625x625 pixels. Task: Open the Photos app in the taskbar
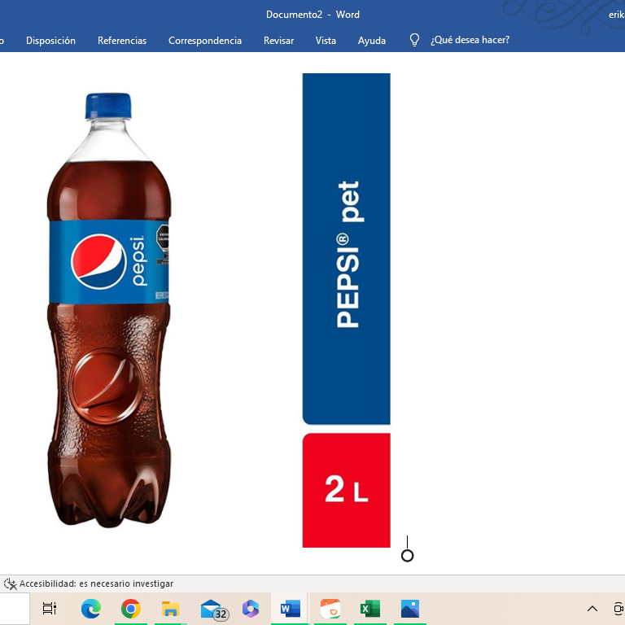pos(410,609)
